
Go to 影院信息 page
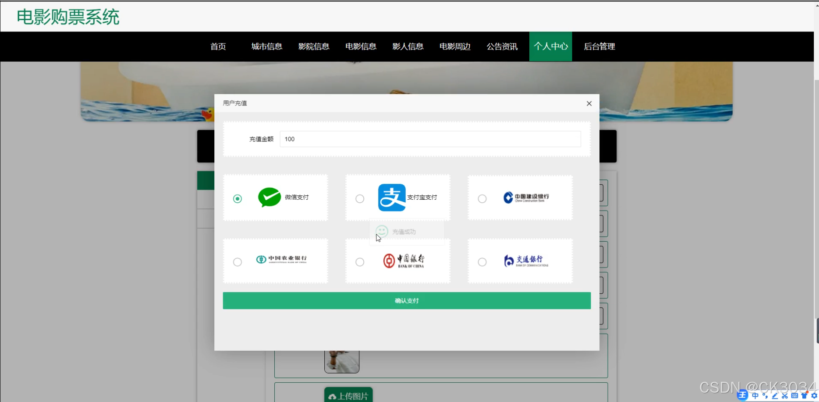click(x=314, y=46)
